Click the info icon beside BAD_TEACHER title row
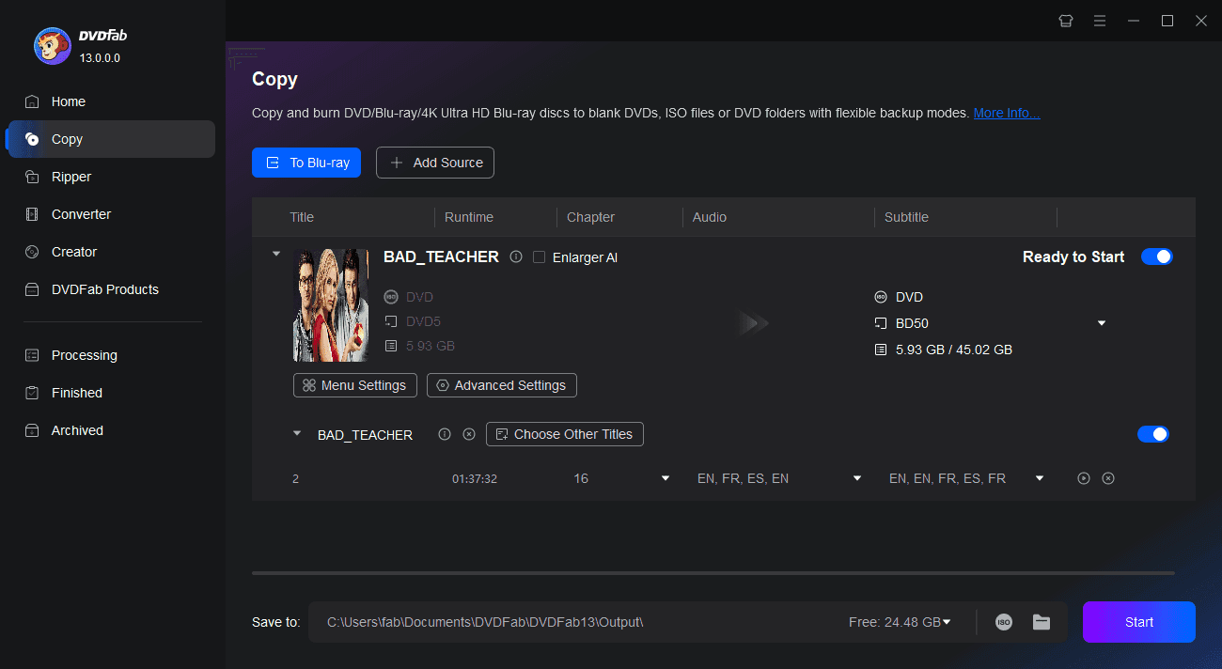Image resolution: width=1222 pixels, height=669 pixels. tap(445, 434)
